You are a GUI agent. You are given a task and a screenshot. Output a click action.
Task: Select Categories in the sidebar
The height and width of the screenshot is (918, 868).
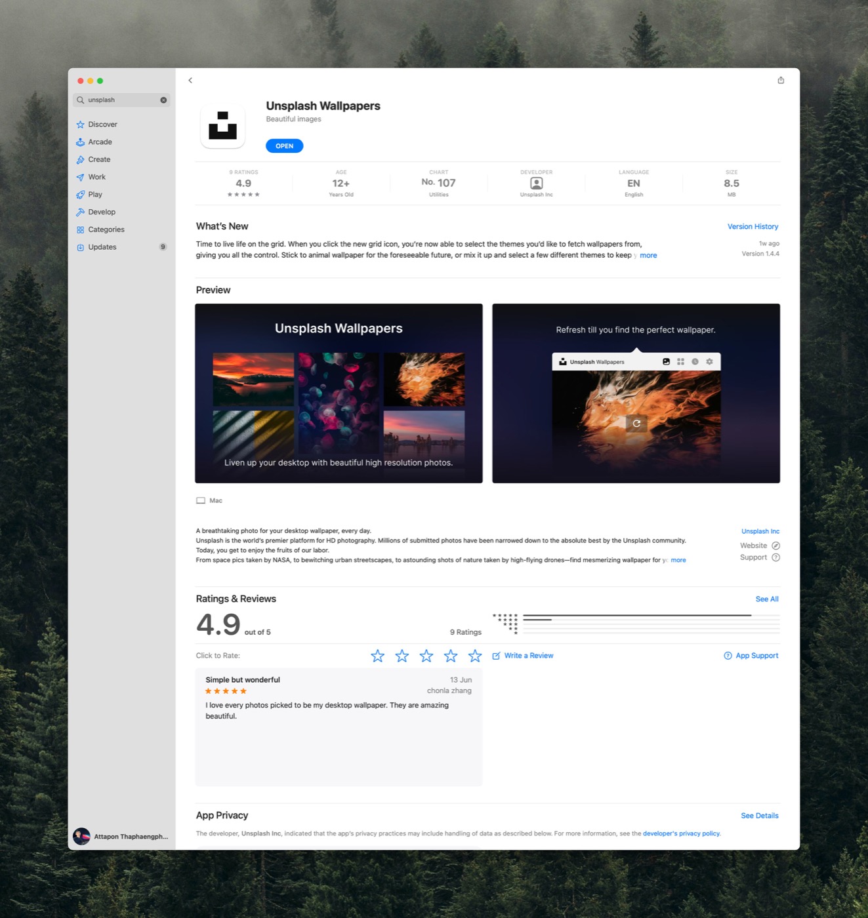click(106, 229)
